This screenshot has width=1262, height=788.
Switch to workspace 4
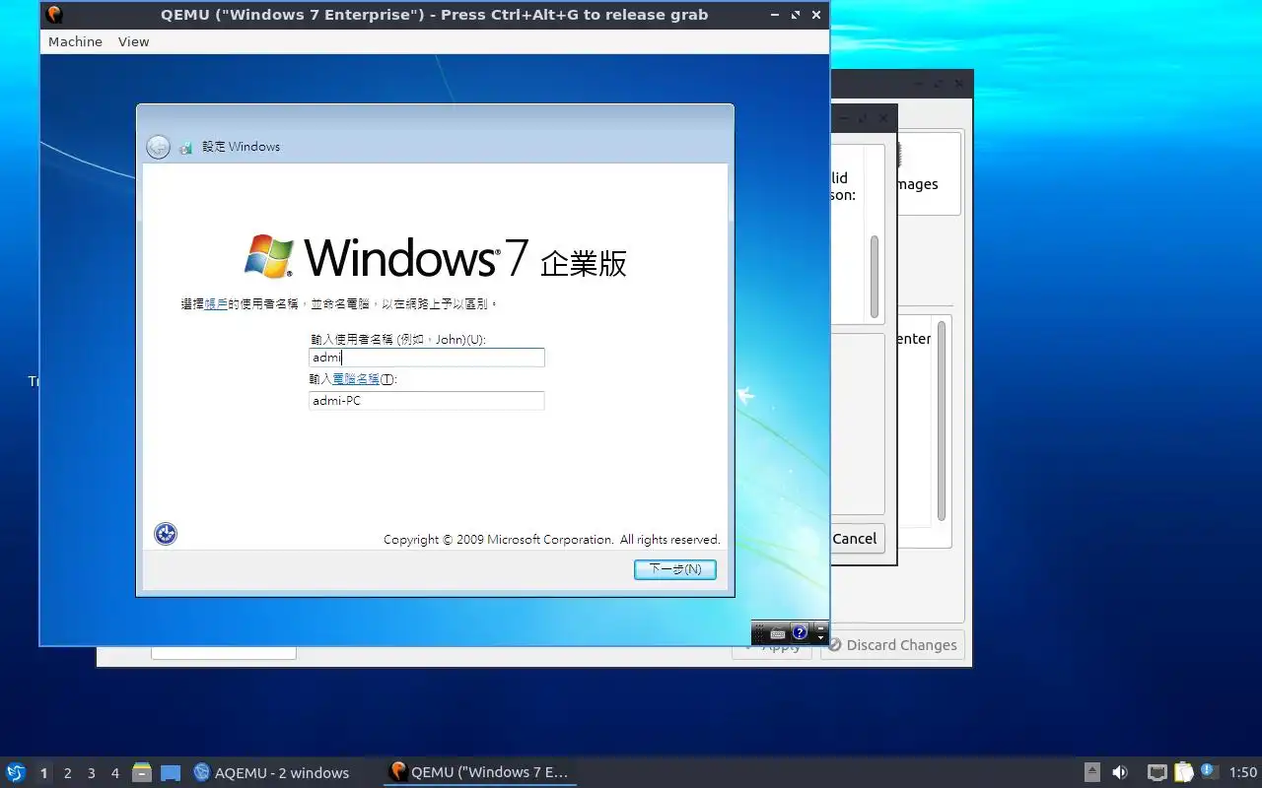point(114,773)
